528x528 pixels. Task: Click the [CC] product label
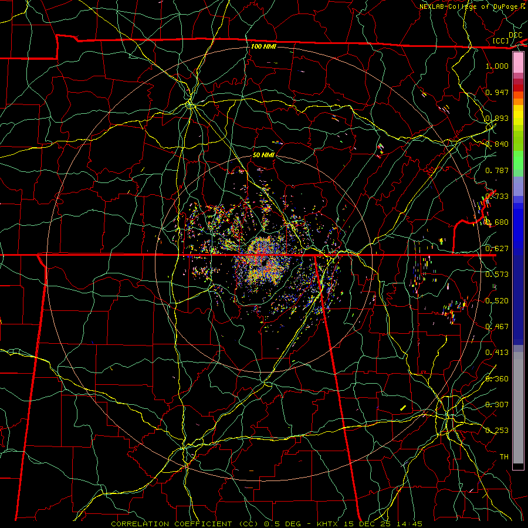click(501, 40)
